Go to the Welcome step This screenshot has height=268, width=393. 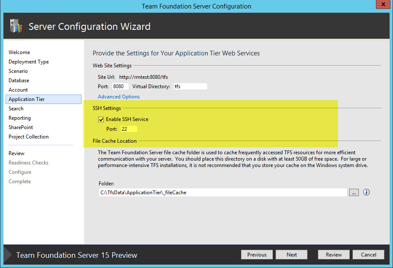pyautogui.click(x=19, y=52)
